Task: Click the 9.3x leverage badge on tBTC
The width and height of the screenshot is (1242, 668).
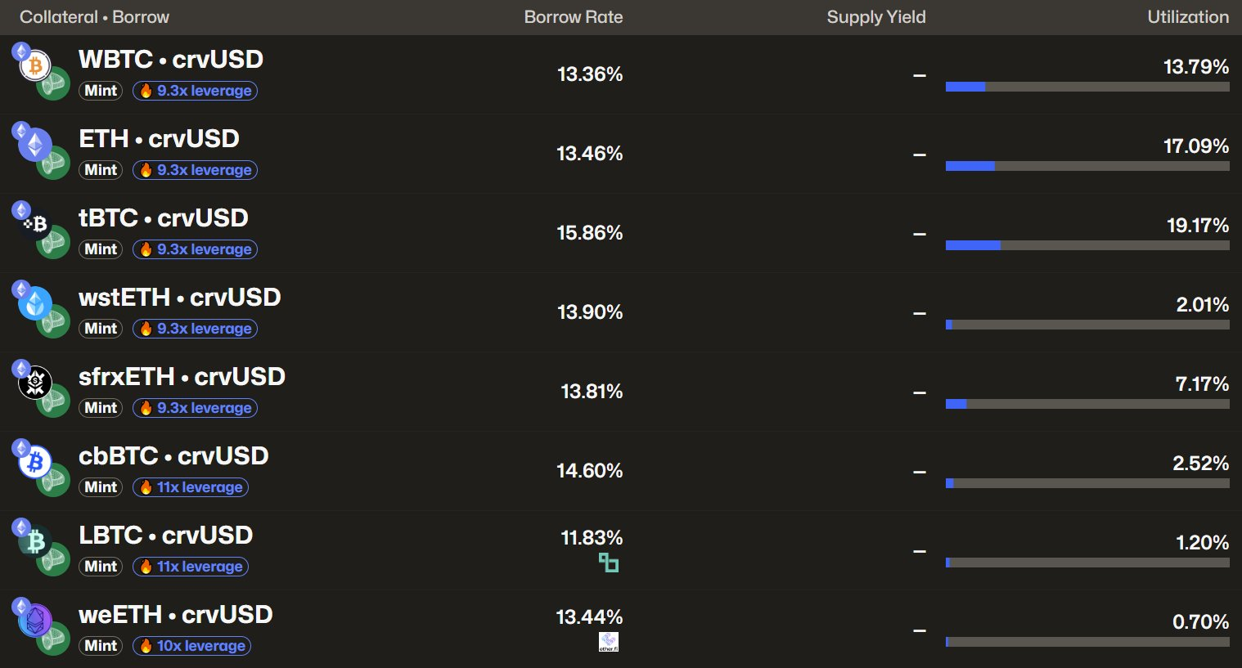Action: coord(195,249)
